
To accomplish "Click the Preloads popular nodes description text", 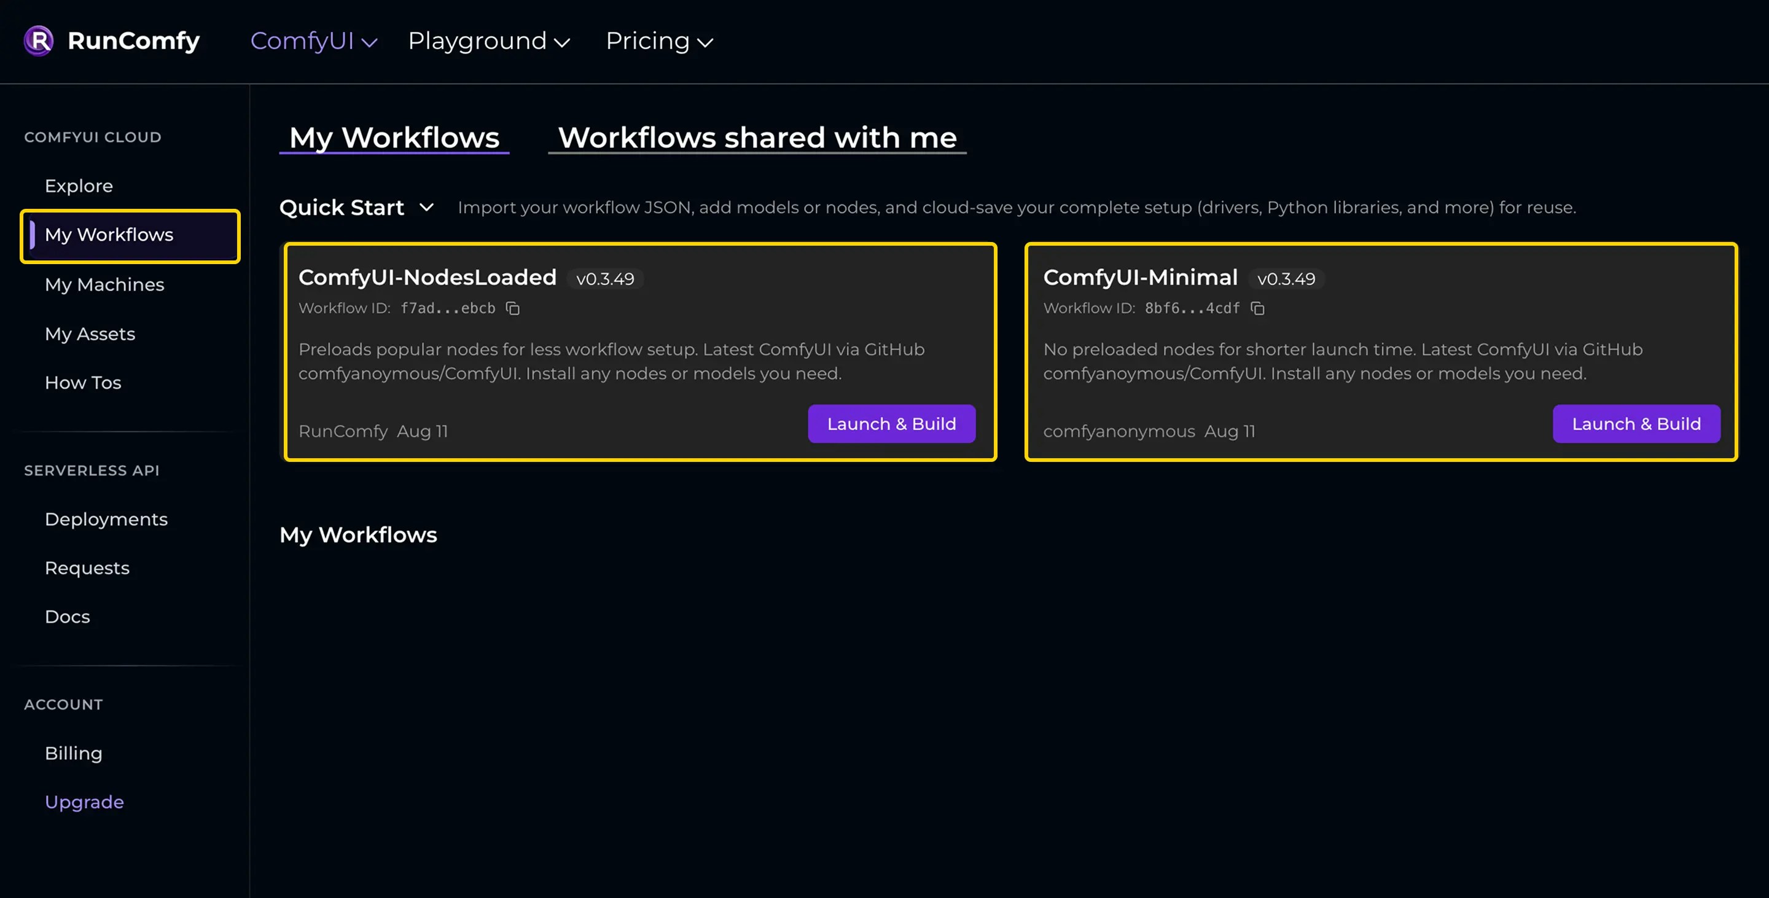I will click(x=611, y=361).
